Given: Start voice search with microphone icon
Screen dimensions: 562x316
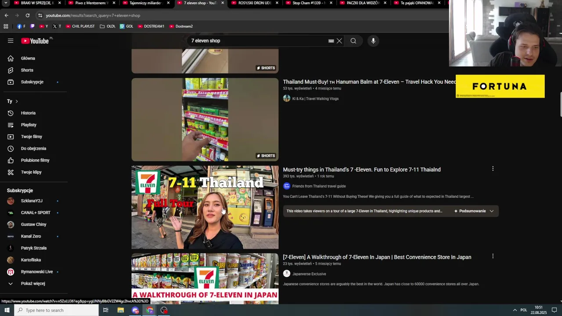Looking at the screenshot, I should point(373,41).
